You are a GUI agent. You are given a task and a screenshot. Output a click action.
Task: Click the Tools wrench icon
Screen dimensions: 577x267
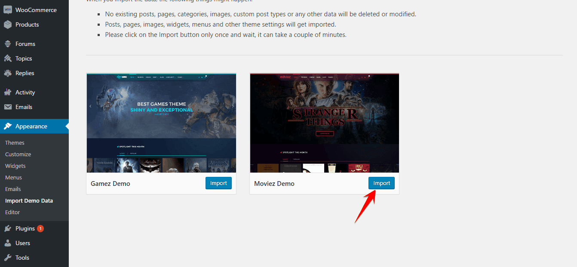[8, 258]
